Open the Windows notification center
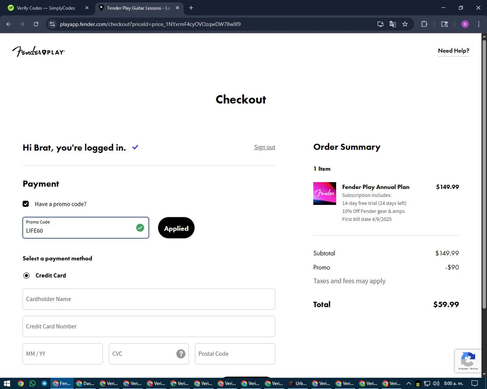The height and width of the screenshot is (389, 487). click(474, 383)
